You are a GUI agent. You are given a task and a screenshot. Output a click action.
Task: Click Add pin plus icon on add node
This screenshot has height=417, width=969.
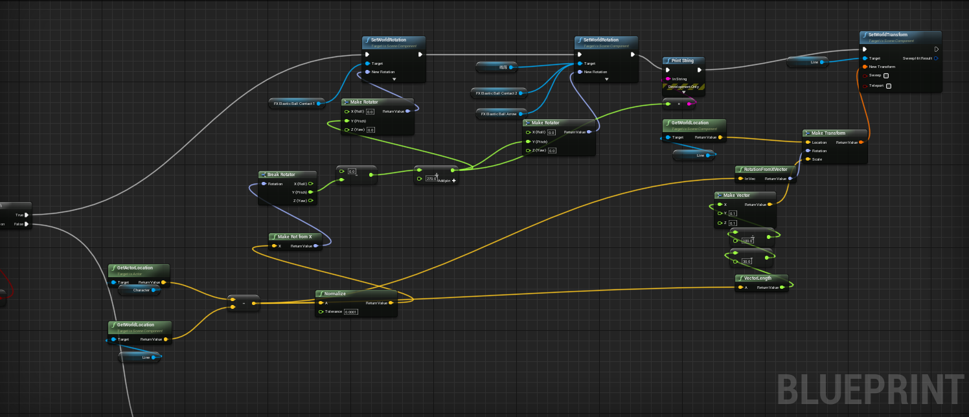click(x=454, y=181)
